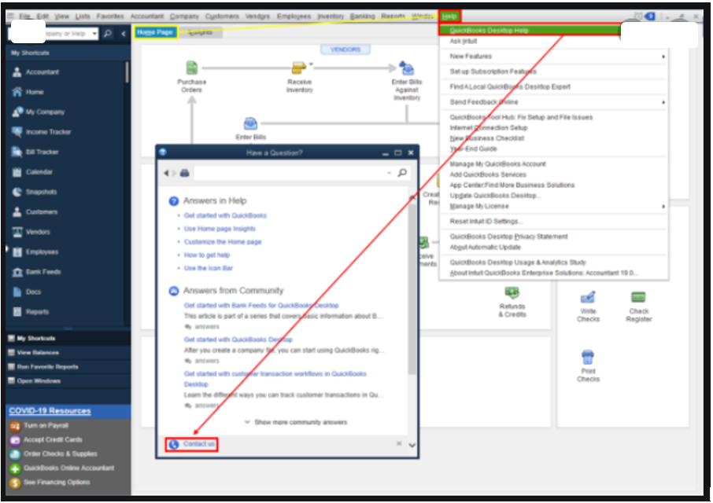Open Get started with QuickBooks link
Viewport: 713px width, 503px height.
pos(225,215)
